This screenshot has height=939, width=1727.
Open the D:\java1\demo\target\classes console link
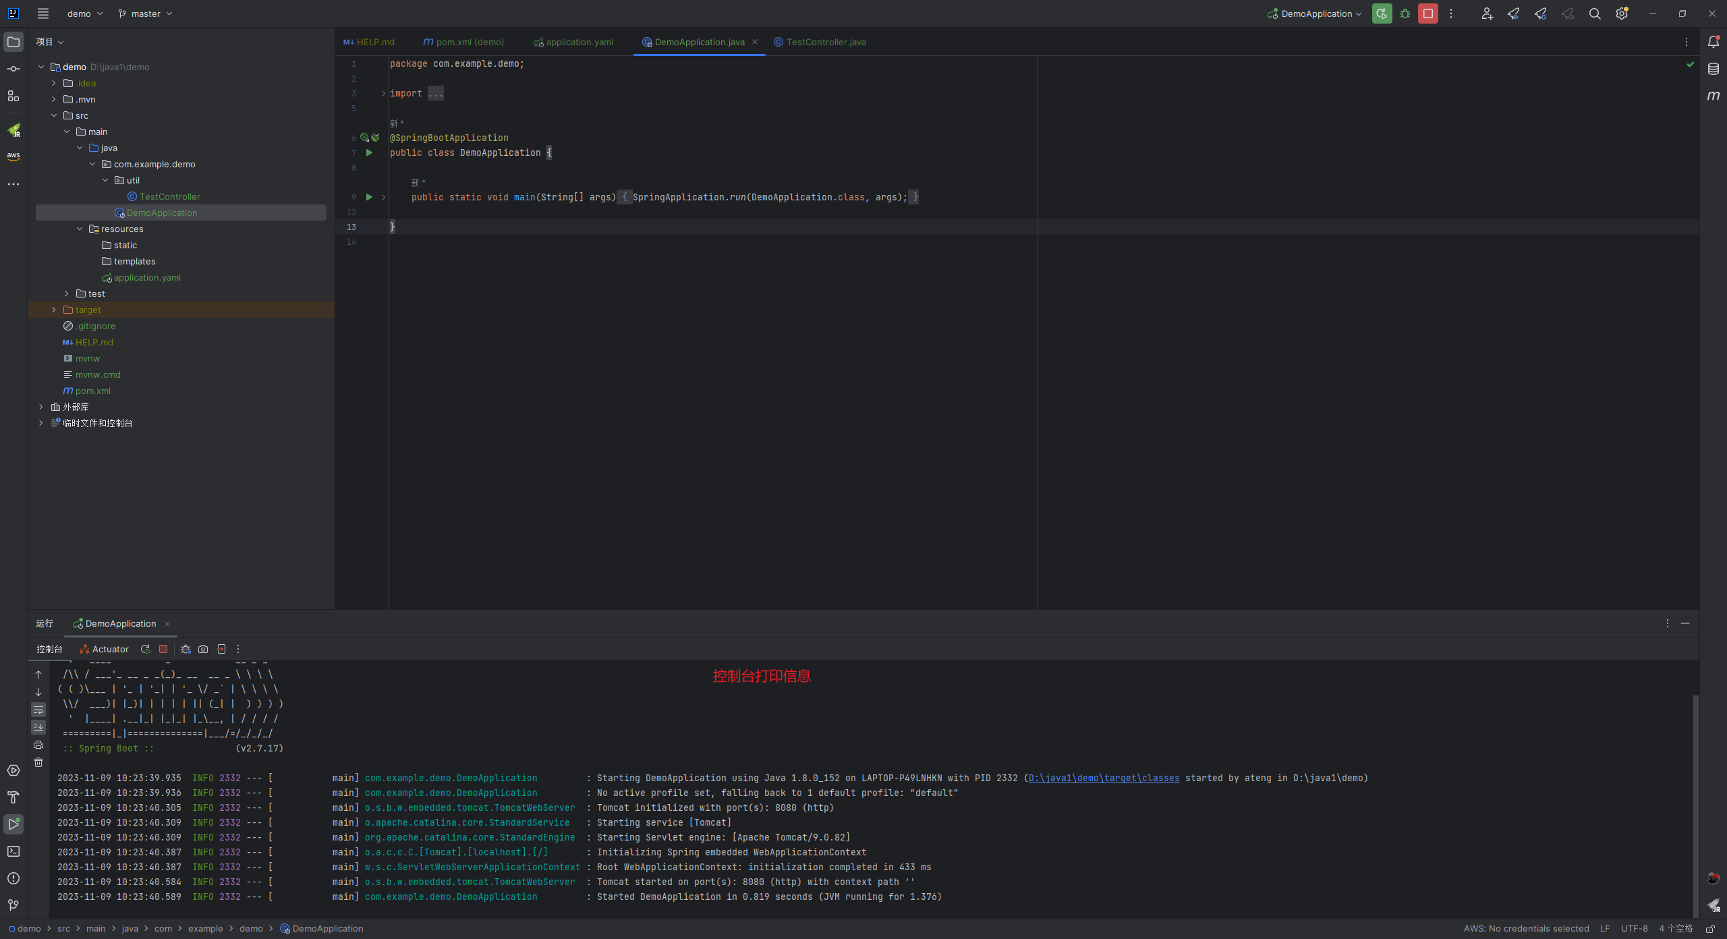click(x=1104, y=778)
